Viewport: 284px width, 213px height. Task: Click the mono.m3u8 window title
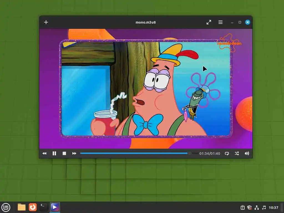coord(146,22)
